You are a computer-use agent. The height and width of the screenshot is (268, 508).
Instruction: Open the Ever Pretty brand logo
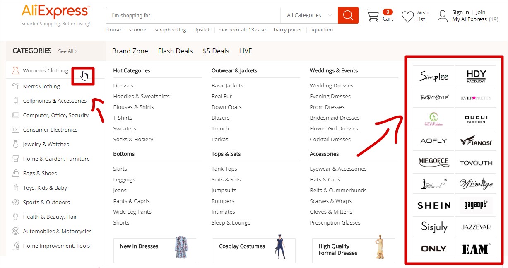(x=476, y=97)
